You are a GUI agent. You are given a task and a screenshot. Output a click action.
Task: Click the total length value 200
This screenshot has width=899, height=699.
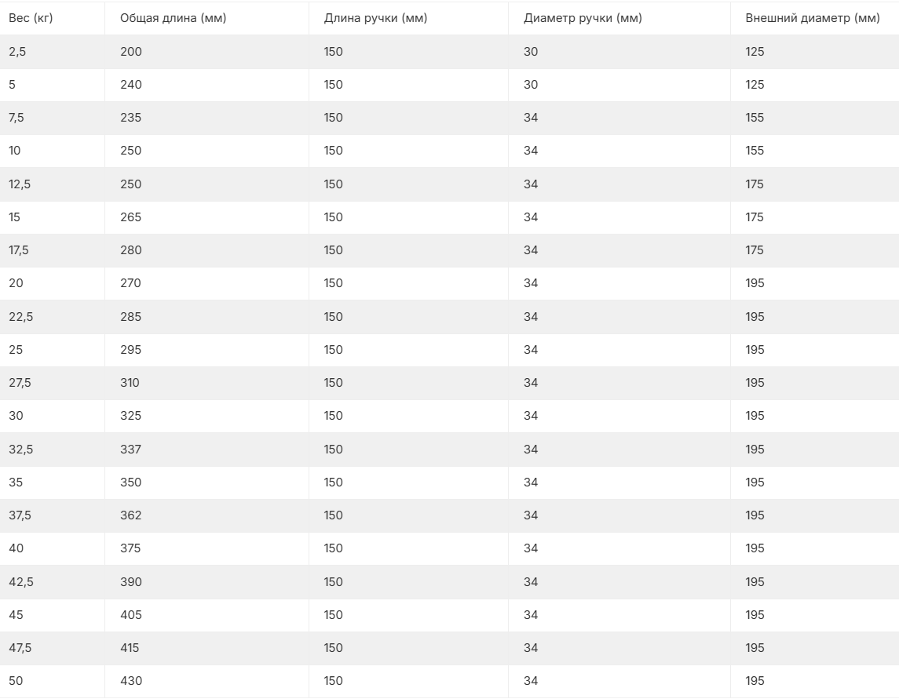point(131,52)
